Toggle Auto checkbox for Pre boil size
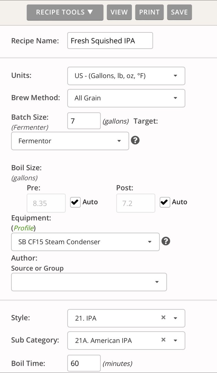Viewport: 217px width, 373px height. click(75, 202)
